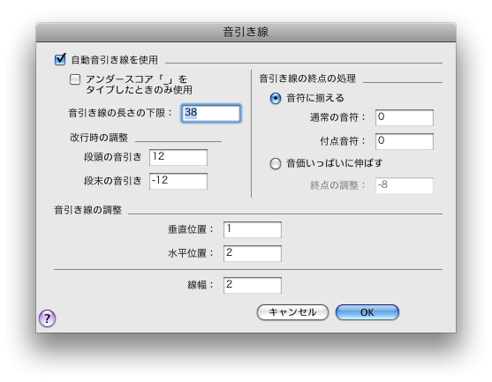Image resolution: width=492 pixels, height=382 pixels.
Task: Click the disabled 終点の調整 field
Action: 405,185
